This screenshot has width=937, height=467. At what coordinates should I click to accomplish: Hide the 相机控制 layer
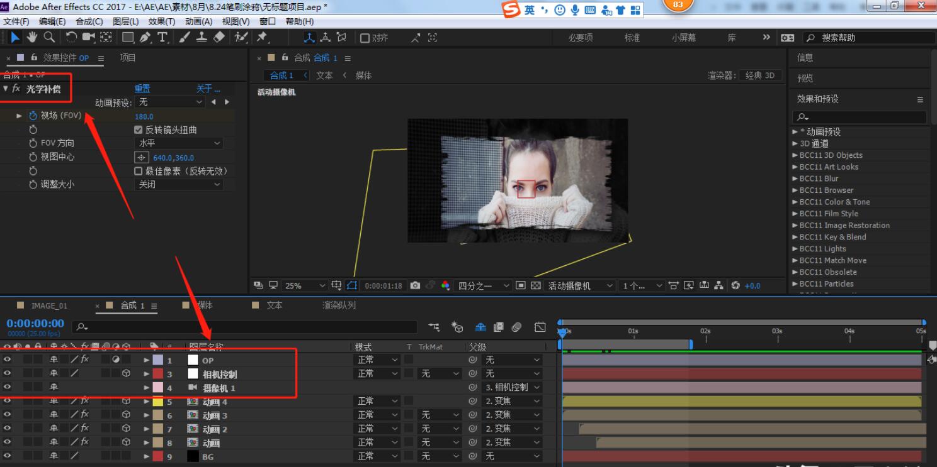point(8,374)
